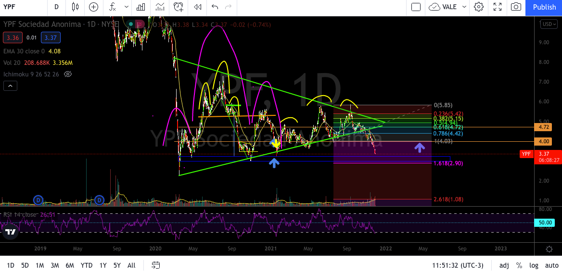Screen dimensions: 562x272
Task: Open the candlestick chart style menu
Action: (x=75, y=7)
